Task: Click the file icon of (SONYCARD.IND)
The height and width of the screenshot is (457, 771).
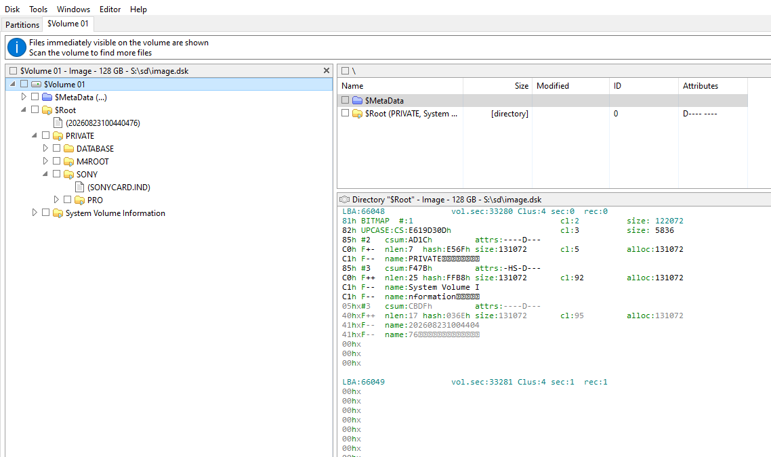Action: point(80,188)
